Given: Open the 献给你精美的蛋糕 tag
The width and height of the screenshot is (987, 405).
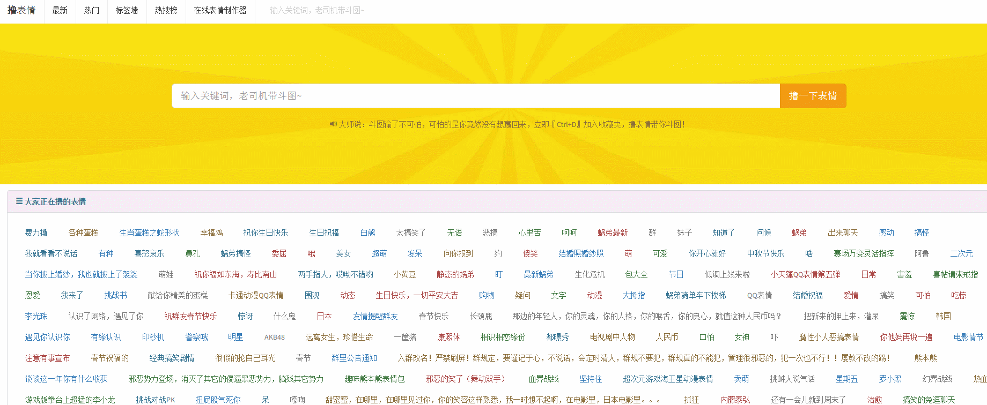Looking at the screenshot, I should [178, 295].
